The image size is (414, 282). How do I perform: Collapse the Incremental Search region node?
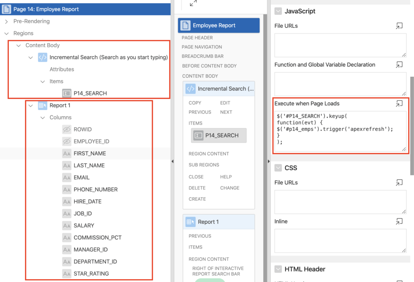(31, 57)
